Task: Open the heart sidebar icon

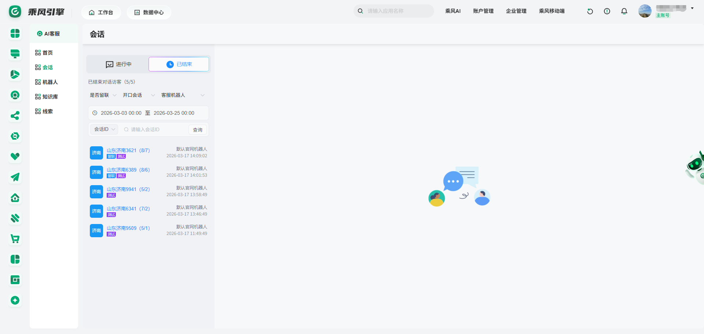Action: [15, 157]
